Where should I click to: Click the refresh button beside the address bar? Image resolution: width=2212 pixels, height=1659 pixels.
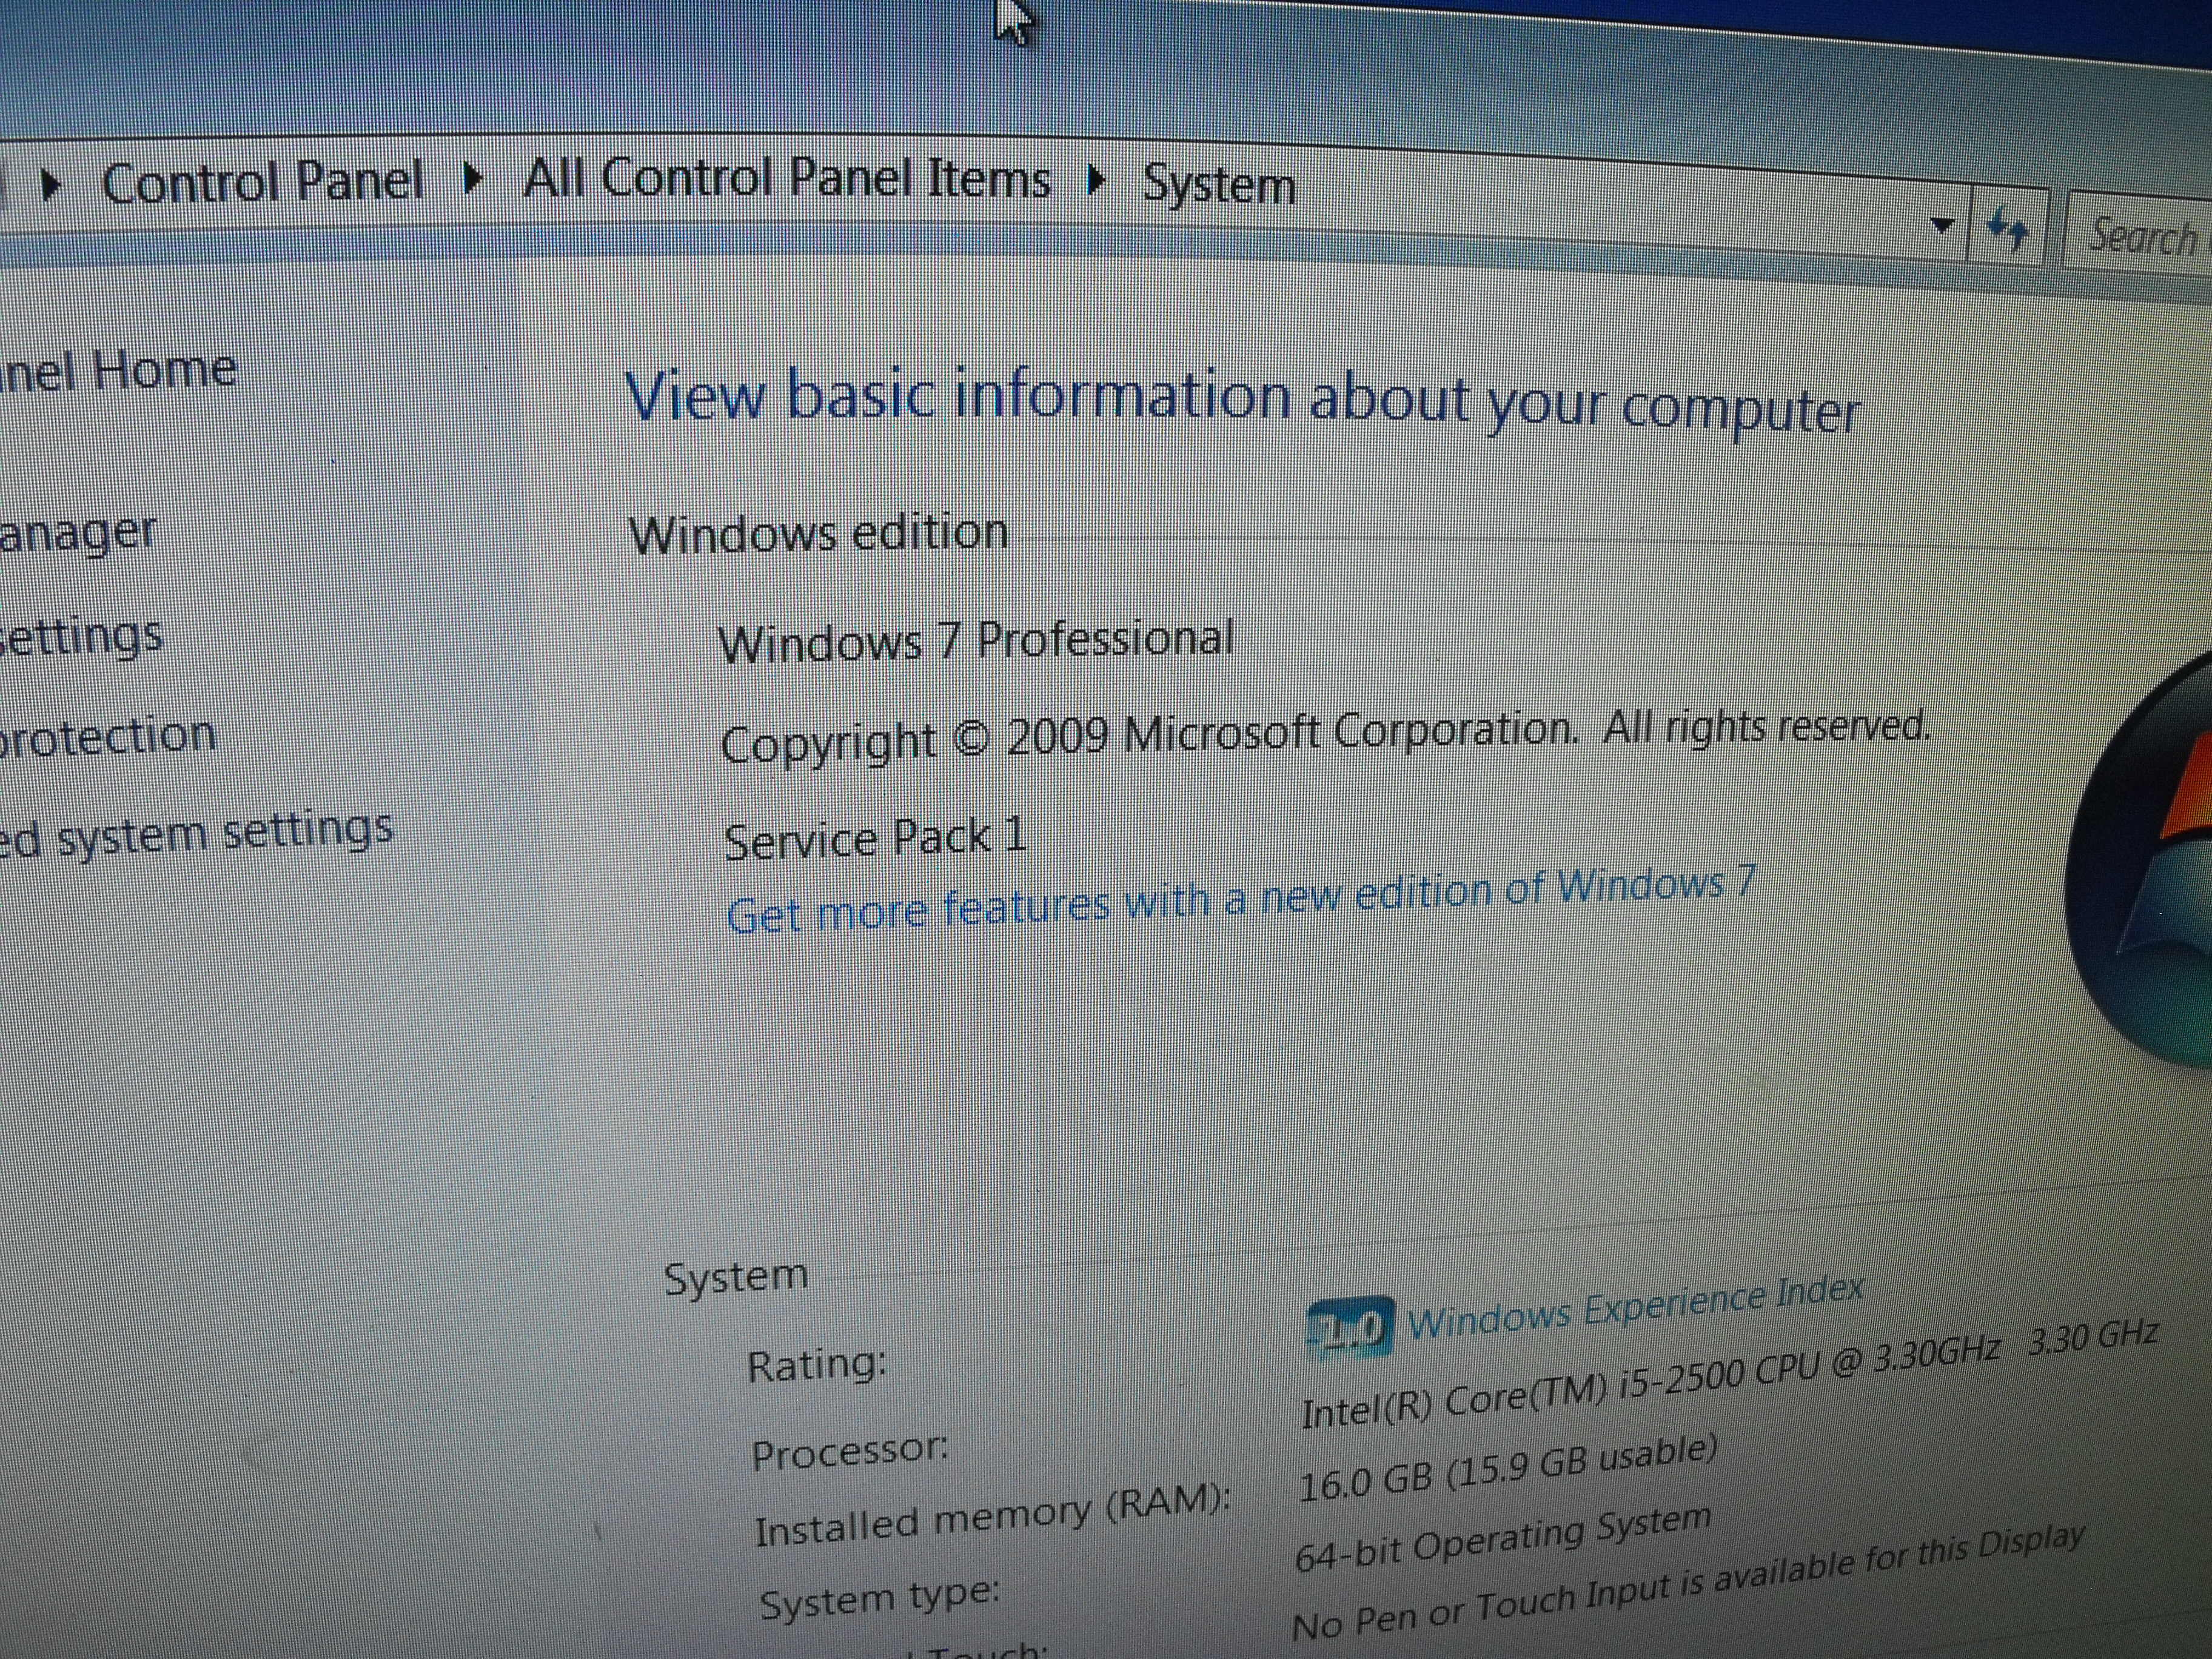[x=2007, y=231]
